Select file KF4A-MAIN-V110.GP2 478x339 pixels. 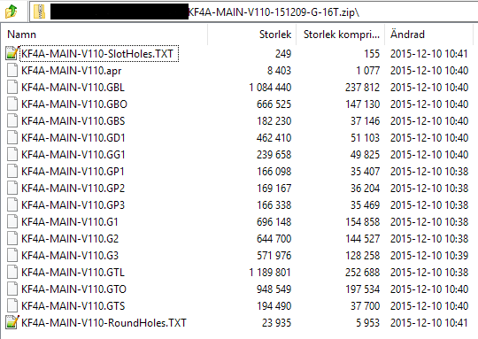point(73,189)
